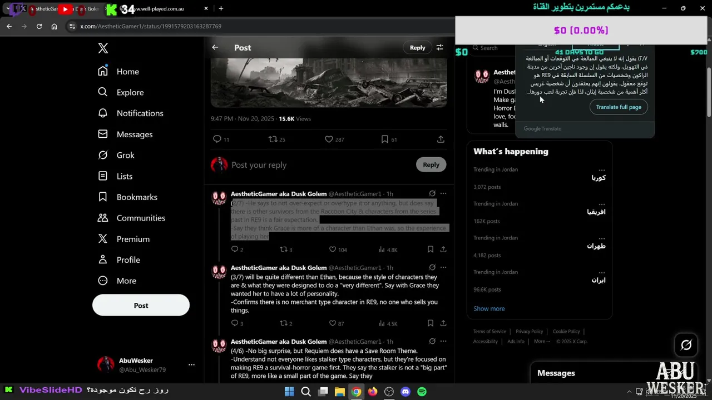This screenshot has width=712, height=400.
Task: Open more options on the (4/6) reply
Action: click(x=443, y=341)
